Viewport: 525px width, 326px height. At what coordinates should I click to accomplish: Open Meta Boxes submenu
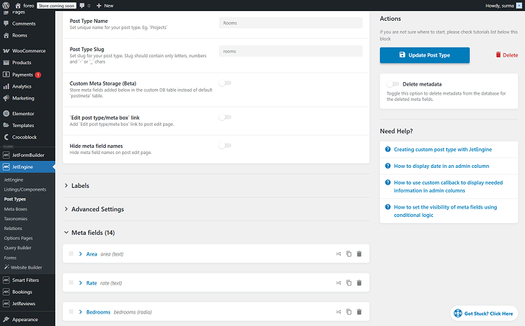coord(15,209)
